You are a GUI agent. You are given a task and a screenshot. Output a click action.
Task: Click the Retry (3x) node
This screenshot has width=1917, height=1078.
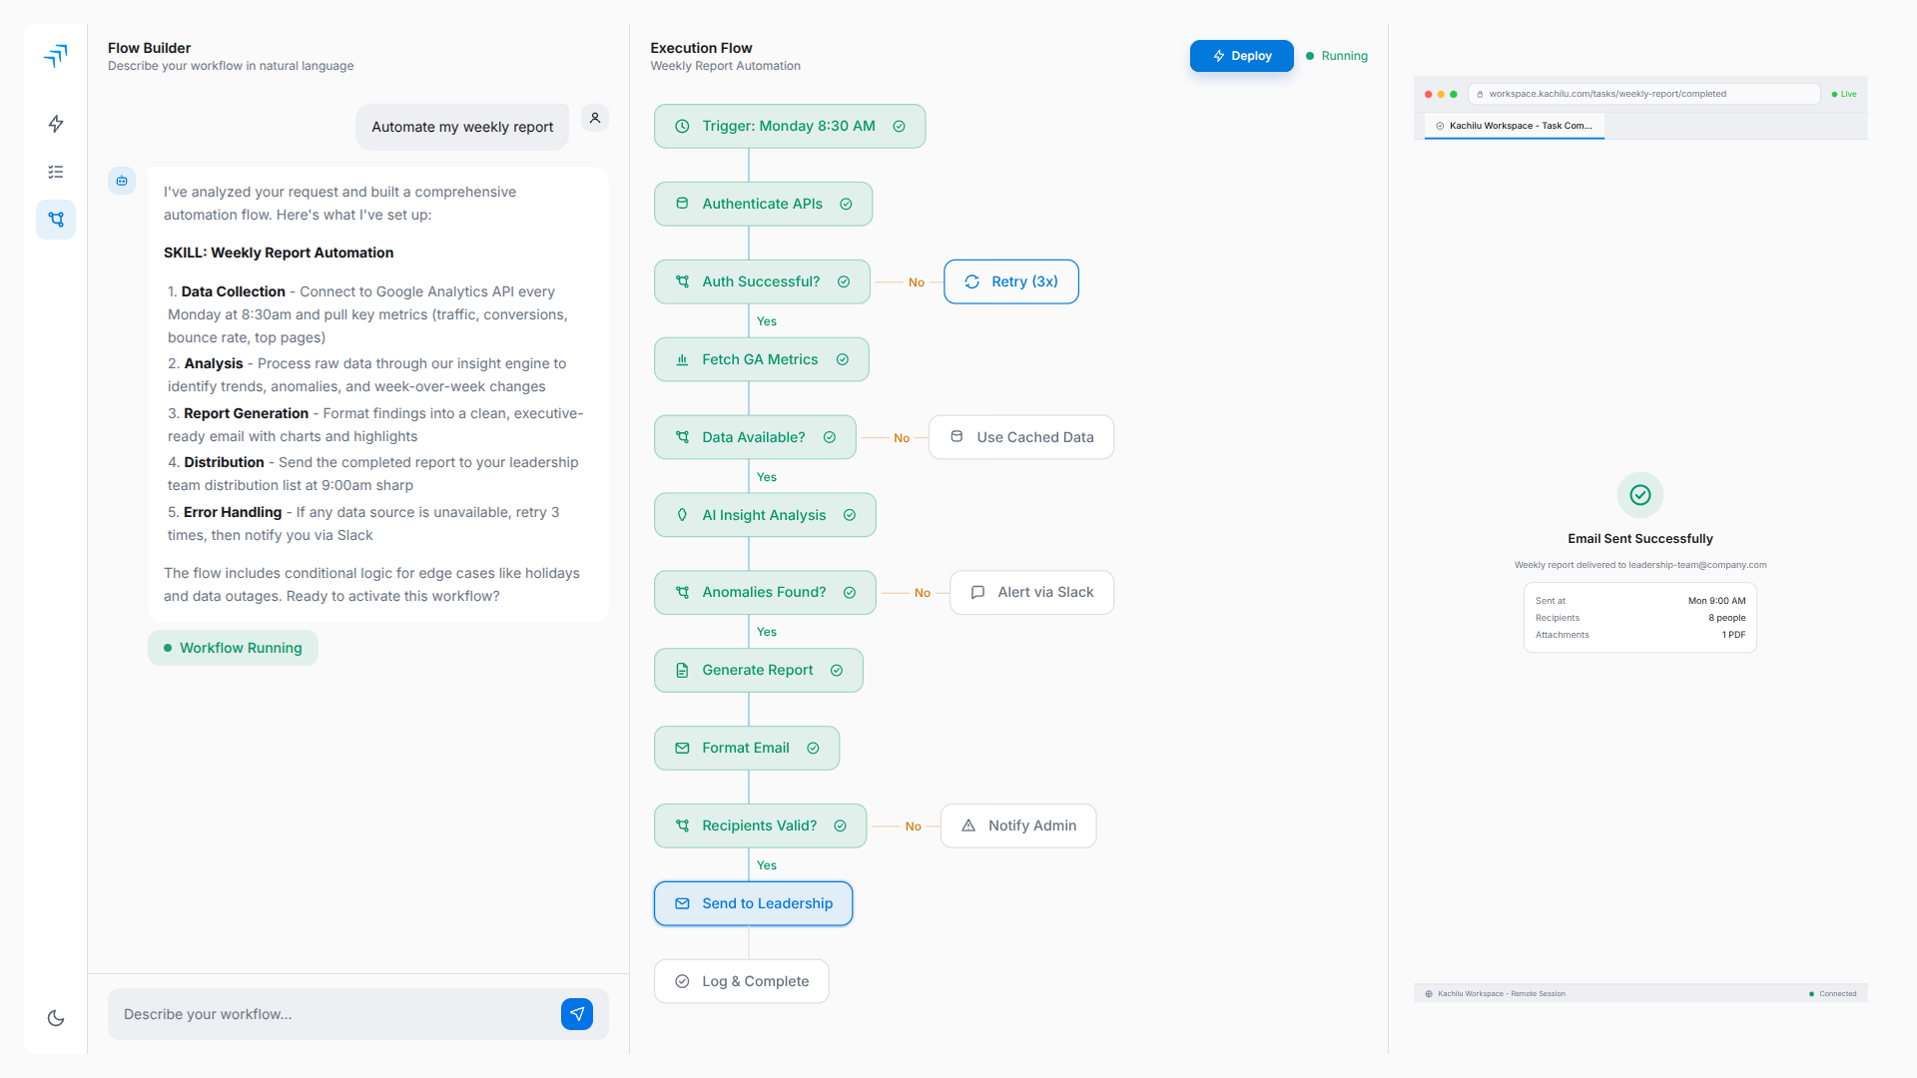coord(1010,281)
